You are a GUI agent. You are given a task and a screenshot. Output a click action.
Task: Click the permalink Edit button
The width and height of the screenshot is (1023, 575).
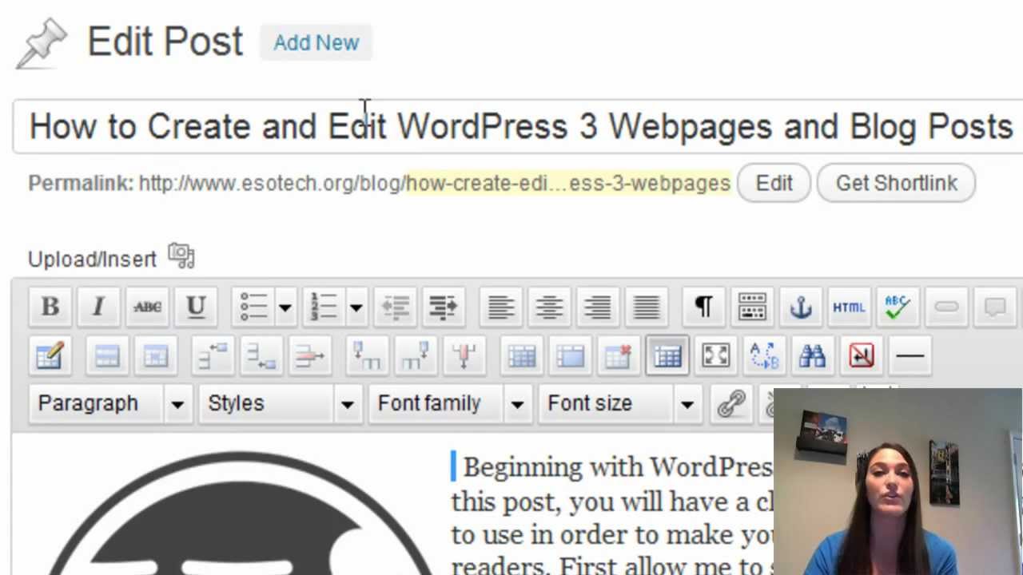tap(774, 183)
